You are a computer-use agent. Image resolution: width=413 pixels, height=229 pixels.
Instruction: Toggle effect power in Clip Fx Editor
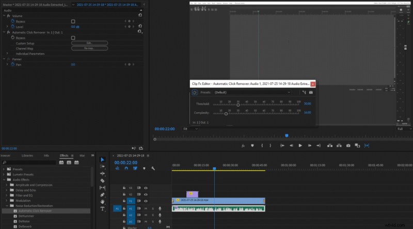coord(195,93)
